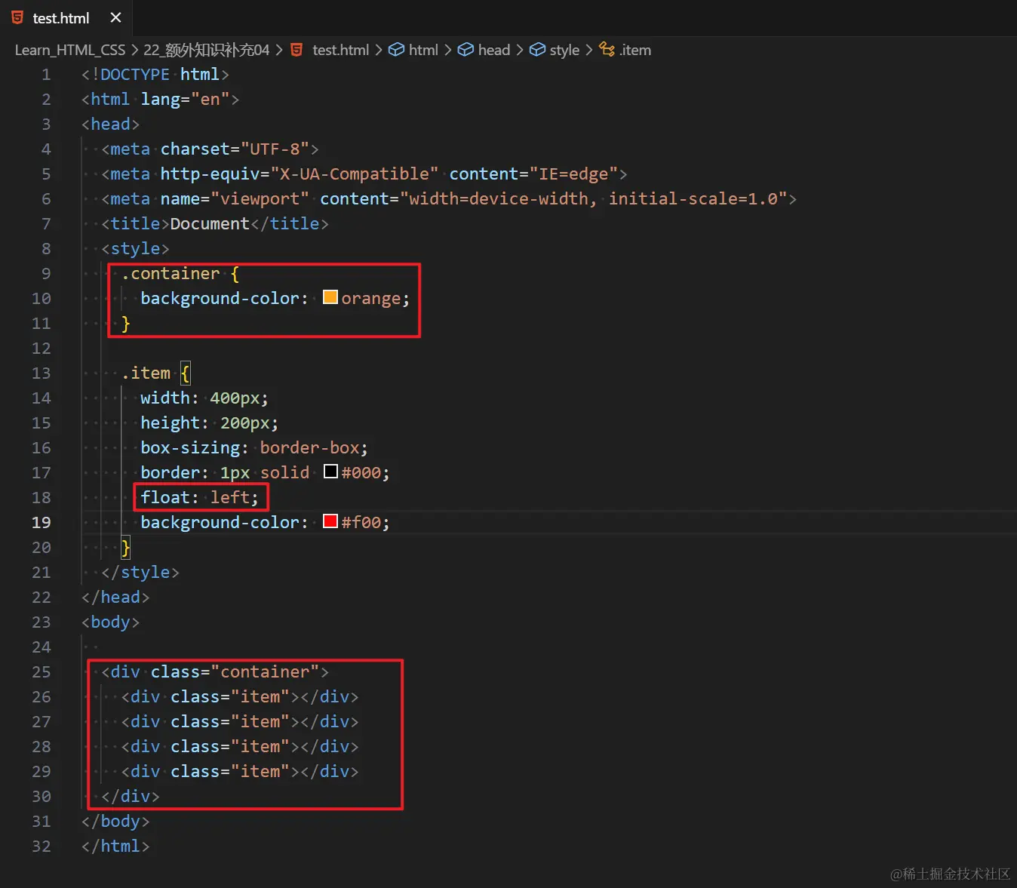Click the opening style tag
Screen dimensions: 1017x888
135,248
